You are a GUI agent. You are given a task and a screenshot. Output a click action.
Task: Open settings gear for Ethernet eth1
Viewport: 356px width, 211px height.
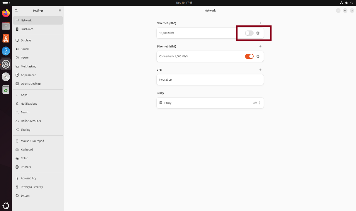coord(258,56)
